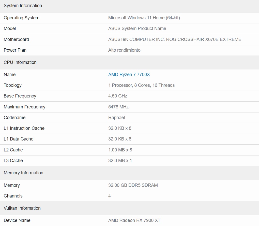The width and height of the screenshot is (259, 226).
Task: Select the 'Operating System' row label
Action: click(x=21, y=18)
